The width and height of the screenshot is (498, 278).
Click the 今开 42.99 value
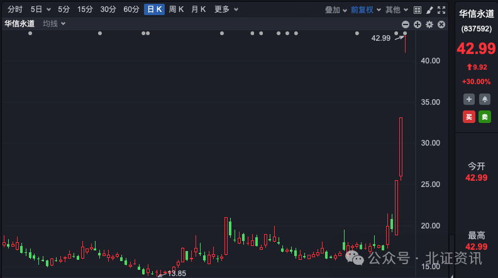click(476, 178)
